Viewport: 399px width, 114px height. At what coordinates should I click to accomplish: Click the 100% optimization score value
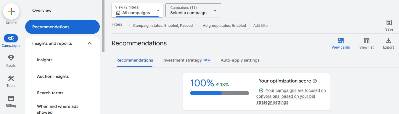(x=202, y=83)
